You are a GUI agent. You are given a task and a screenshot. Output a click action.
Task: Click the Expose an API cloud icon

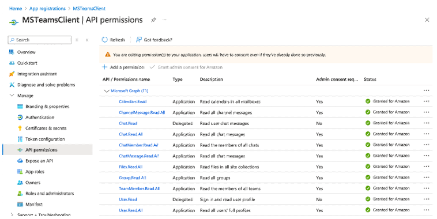click(20, 161)
